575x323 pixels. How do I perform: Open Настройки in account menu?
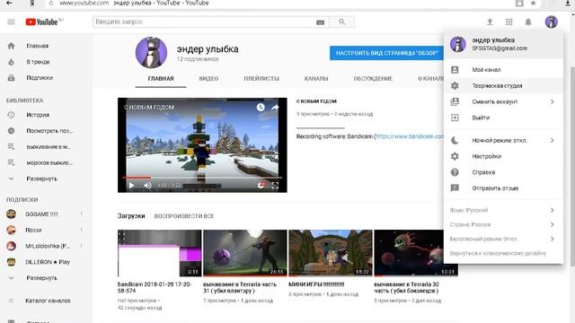click(502, 156)
